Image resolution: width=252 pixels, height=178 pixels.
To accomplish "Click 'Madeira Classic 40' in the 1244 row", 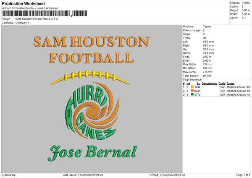I will coord(238,87).
